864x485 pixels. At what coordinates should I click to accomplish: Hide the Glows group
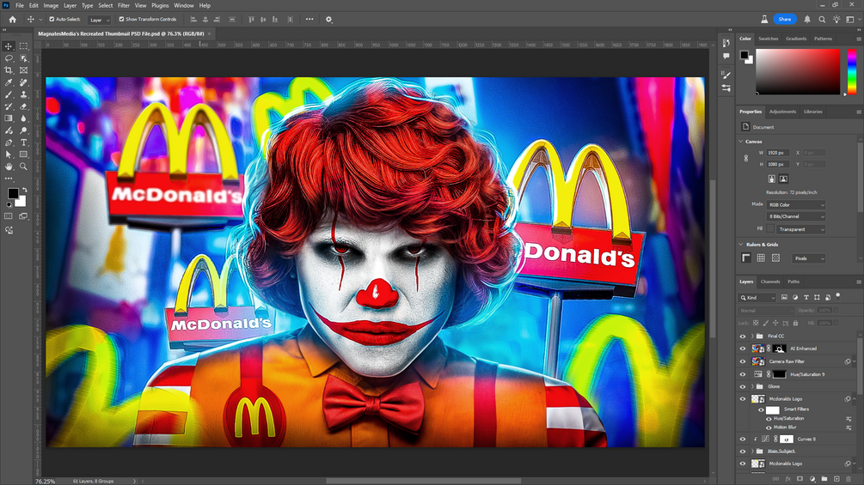[742, 386]
